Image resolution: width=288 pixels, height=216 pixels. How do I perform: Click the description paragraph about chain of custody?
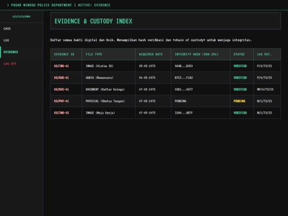pyautogui.click(x=151, y=40)
